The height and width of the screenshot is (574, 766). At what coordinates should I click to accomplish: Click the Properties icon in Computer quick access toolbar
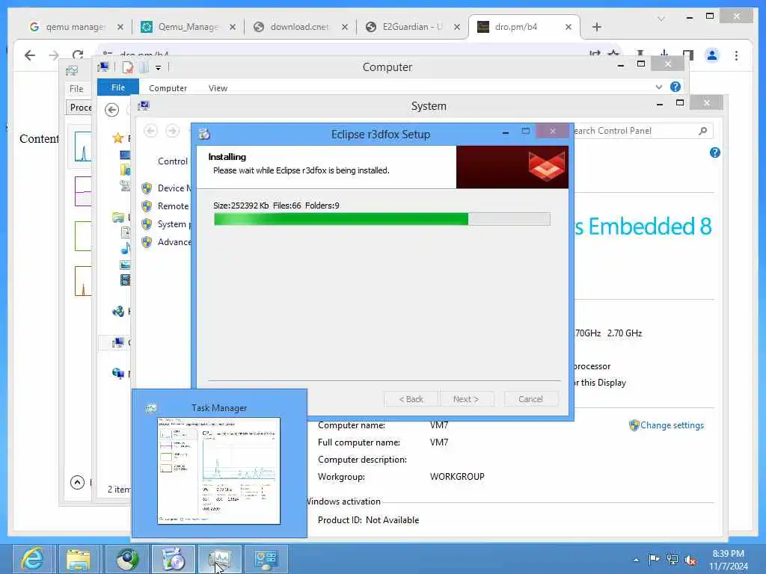point(127,67)
